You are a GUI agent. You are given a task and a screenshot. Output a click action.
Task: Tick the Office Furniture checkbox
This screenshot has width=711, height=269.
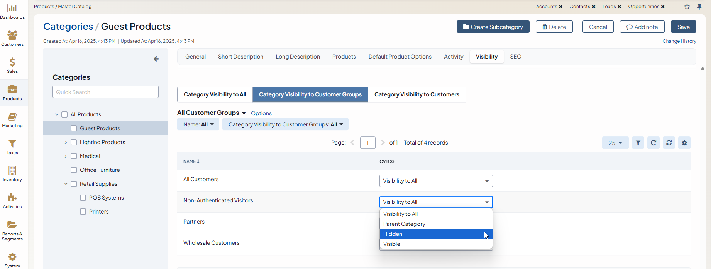(x=74, y=170)
